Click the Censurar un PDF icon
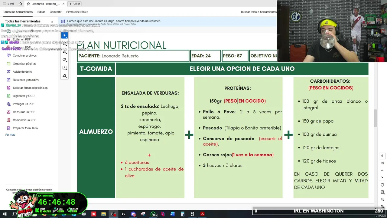 9,112
